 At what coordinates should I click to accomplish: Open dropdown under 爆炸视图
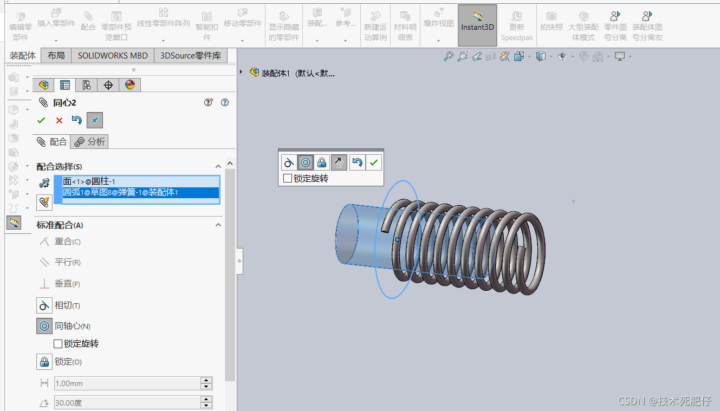coord(438,41)
